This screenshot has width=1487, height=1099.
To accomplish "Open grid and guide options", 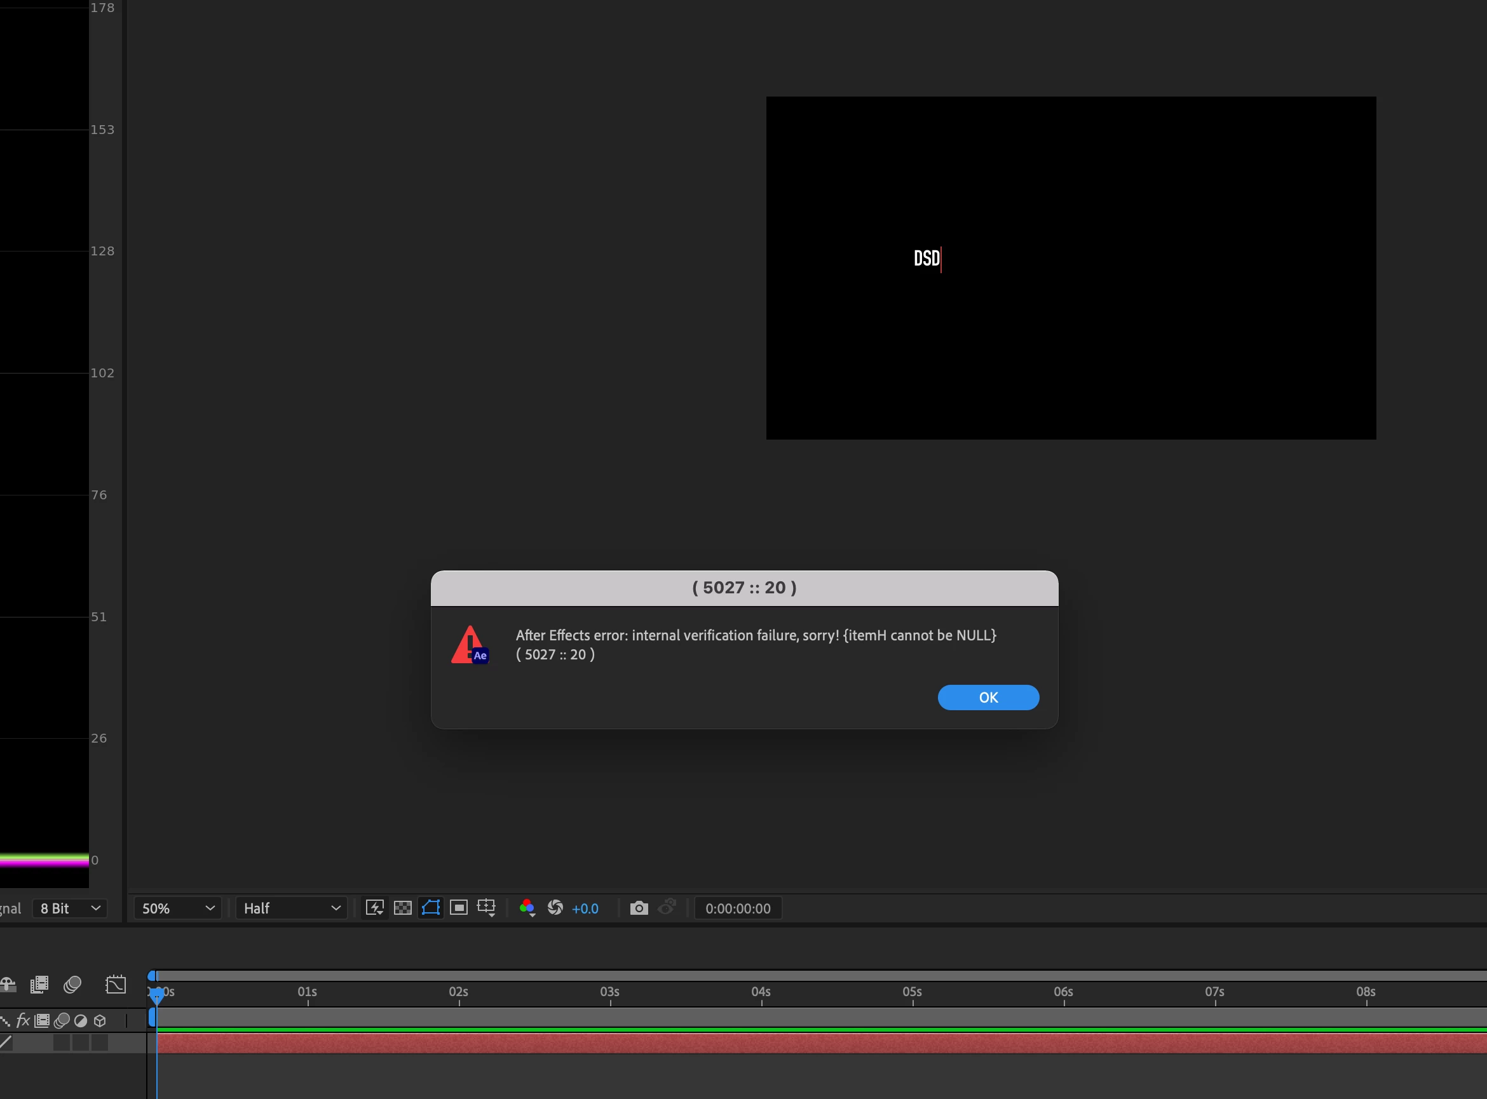I will [x=487, y=908].
